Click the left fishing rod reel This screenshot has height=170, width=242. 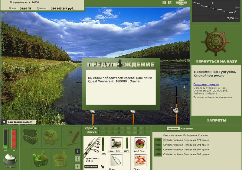[92, 112]
